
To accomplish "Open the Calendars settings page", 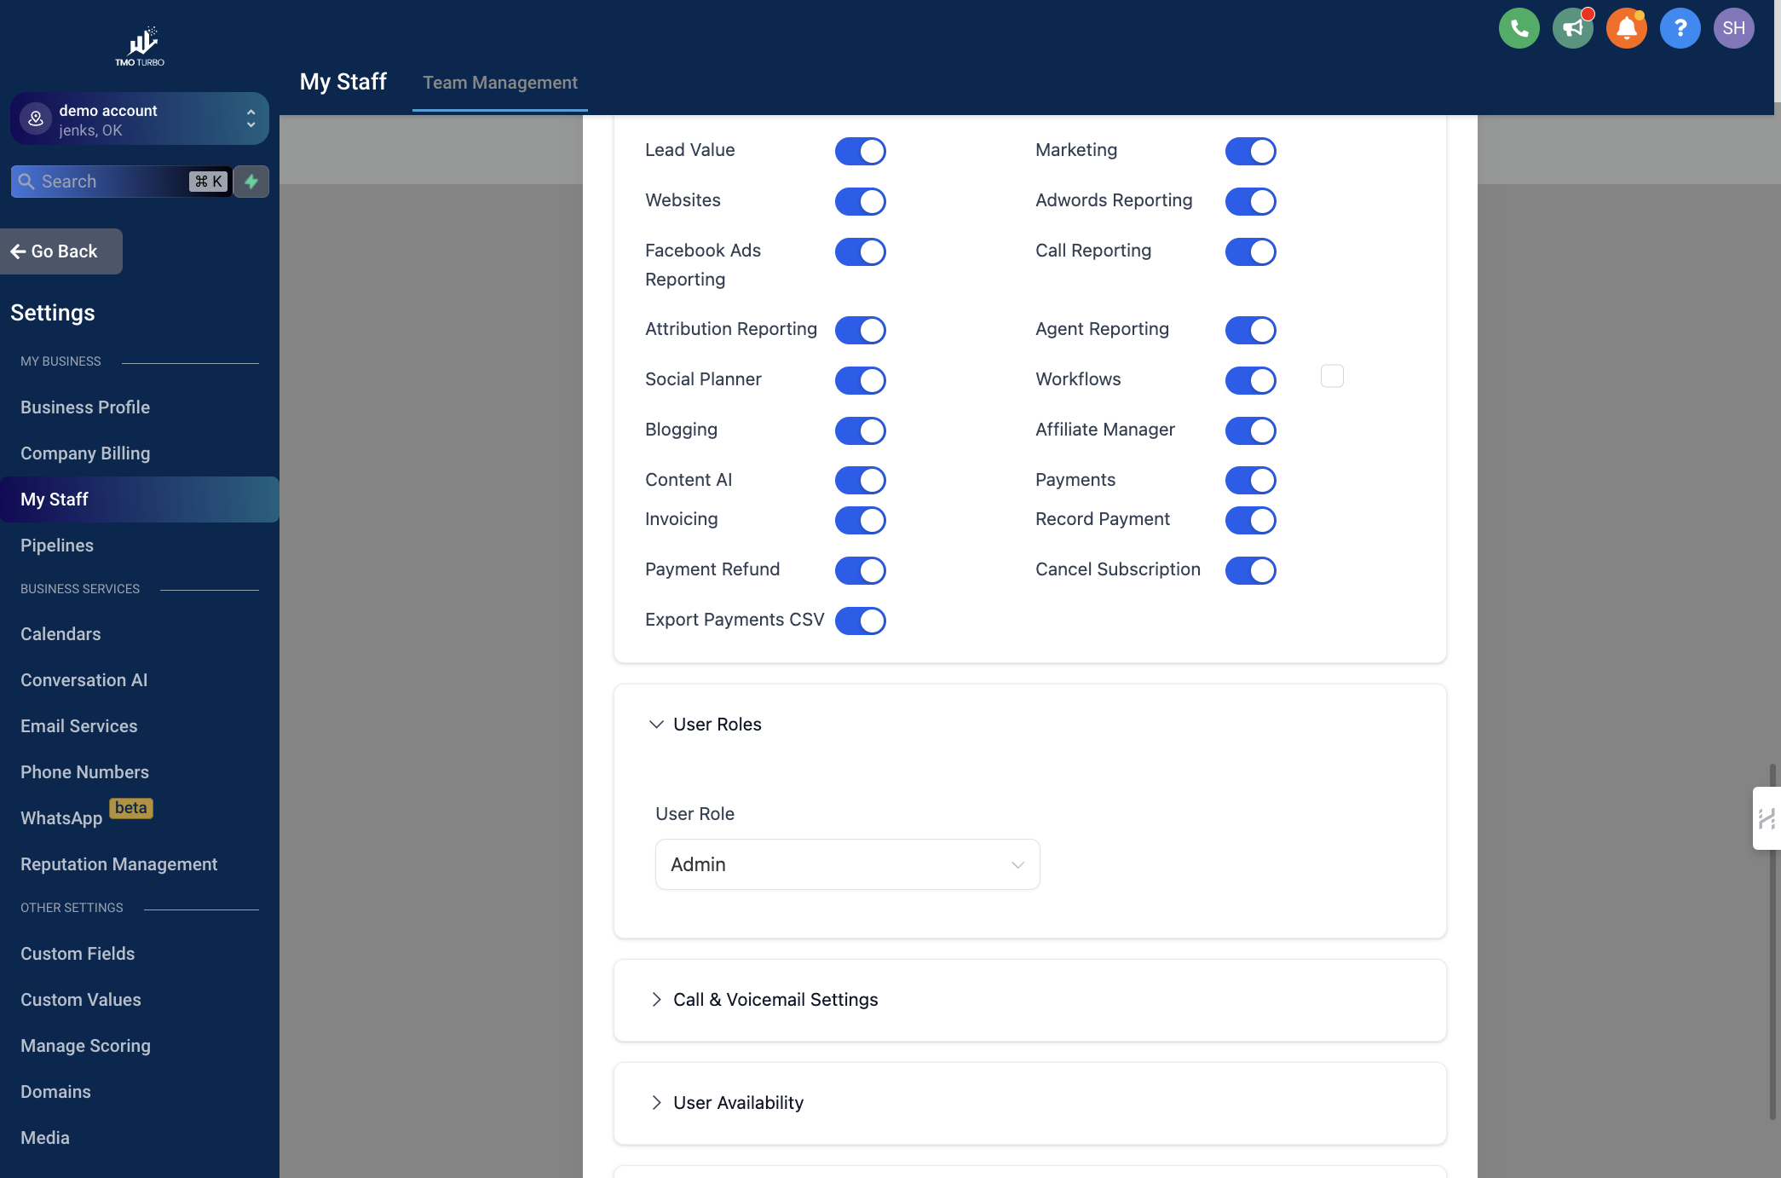I will (x=61, y=634).
